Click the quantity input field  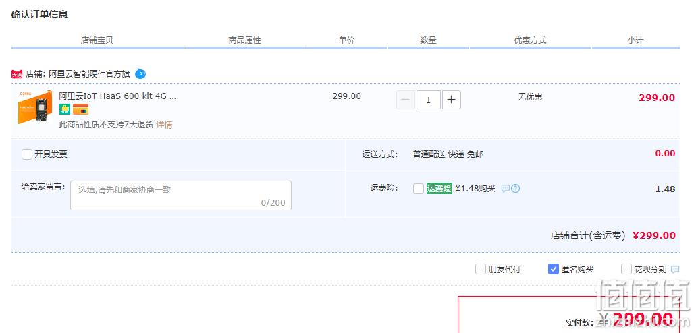click(429, 100)
